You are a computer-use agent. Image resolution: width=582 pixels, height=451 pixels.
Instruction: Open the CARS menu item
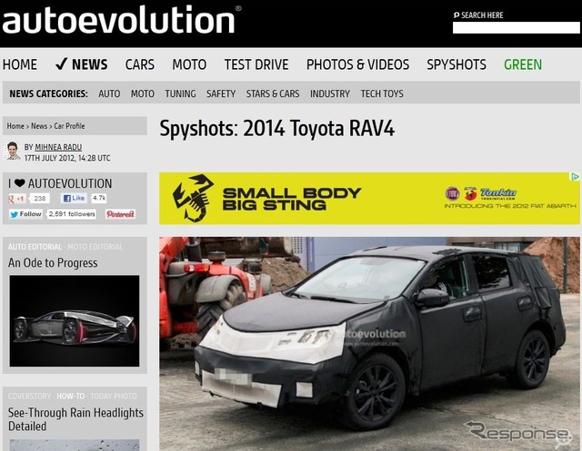tap(139, 64)
